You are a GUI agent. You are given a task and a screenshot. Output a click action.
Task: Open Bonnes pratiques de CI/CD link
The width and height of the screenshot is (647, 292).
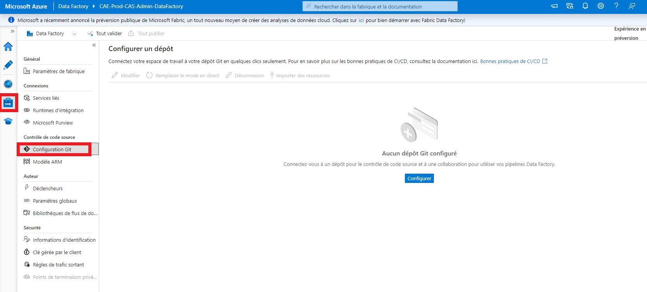coord(510,61)
